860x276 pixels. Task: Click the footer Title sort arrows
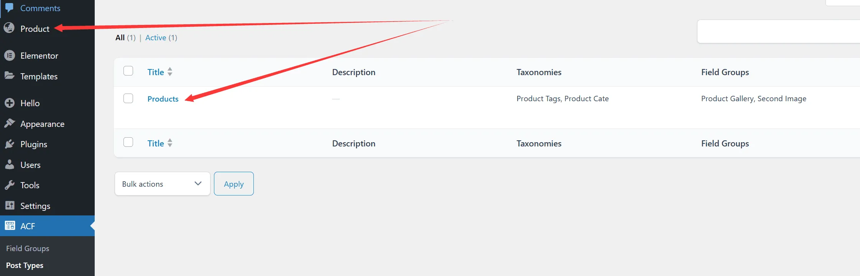click(x=170, y=143)
